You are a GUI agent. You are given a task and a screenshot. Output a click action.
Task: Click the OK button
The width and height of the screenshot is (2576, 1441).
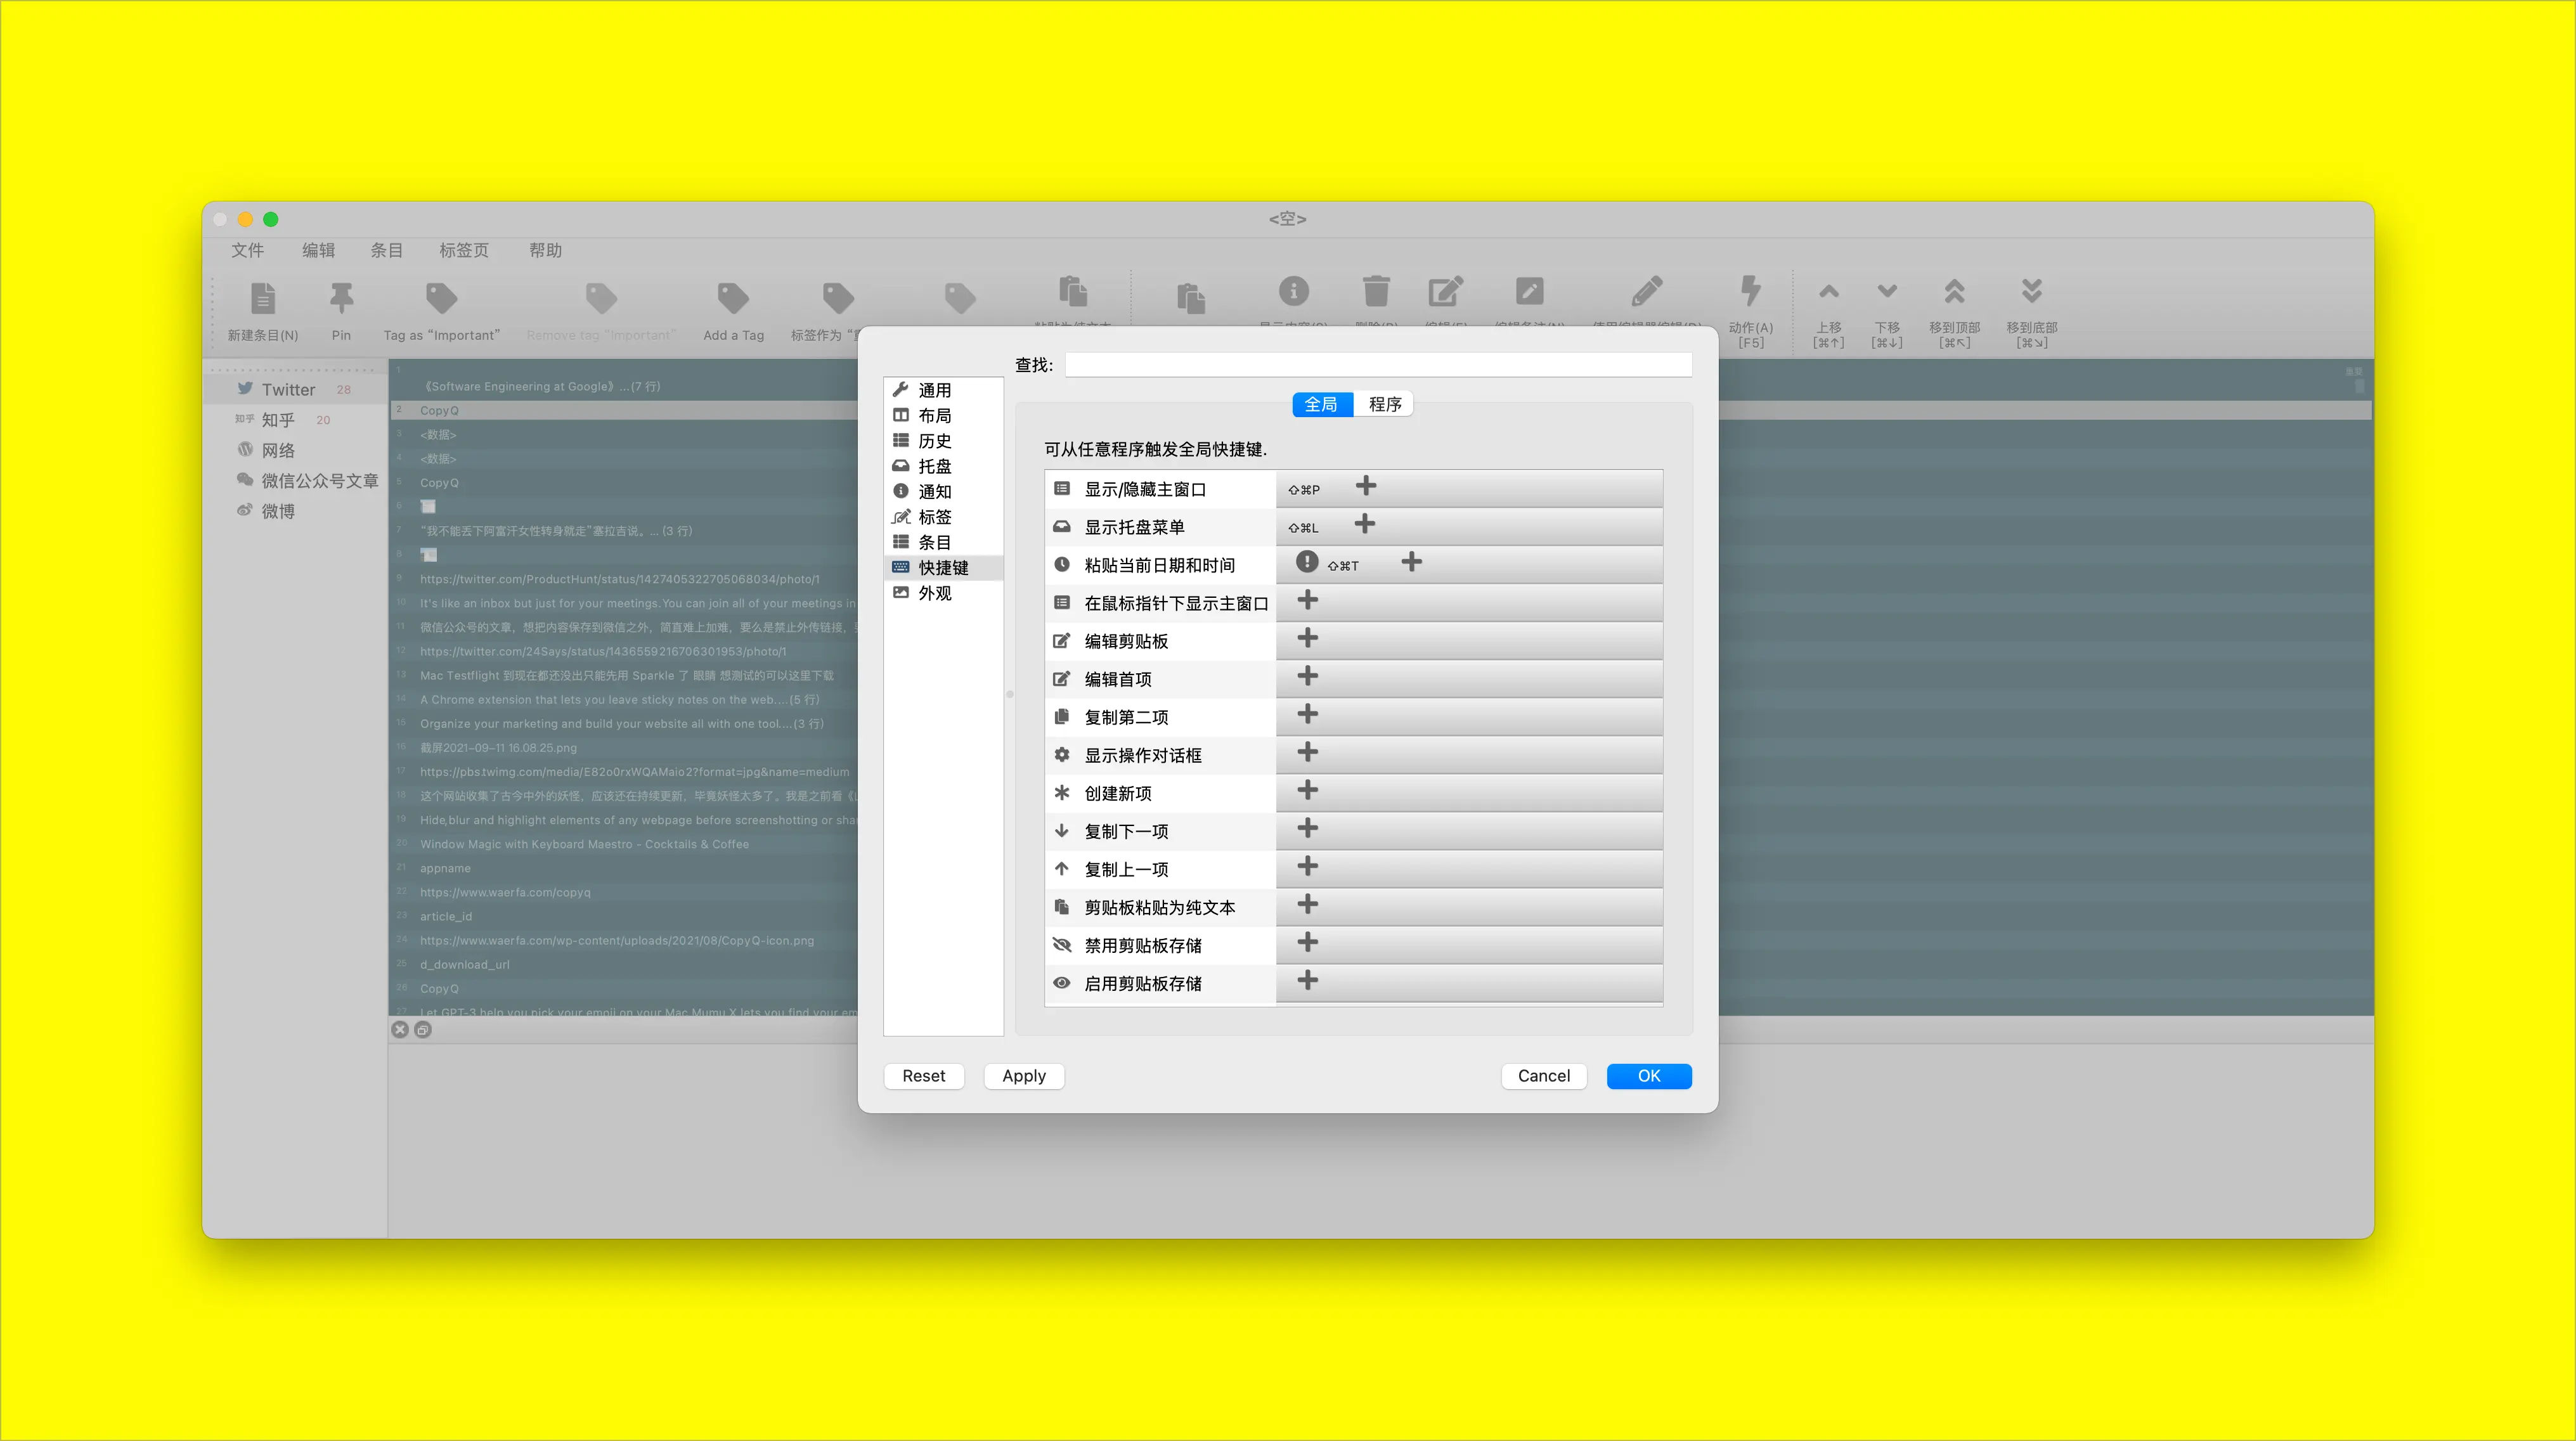1648,1076
